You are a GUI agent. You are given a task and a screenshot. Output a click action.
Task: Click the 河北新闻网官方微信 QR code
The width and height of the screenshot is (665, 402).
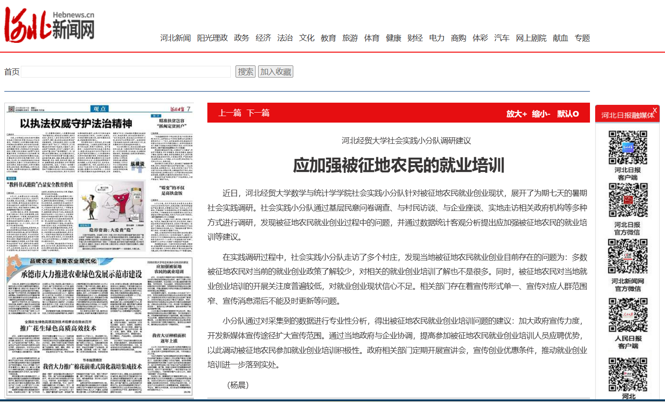628,256
